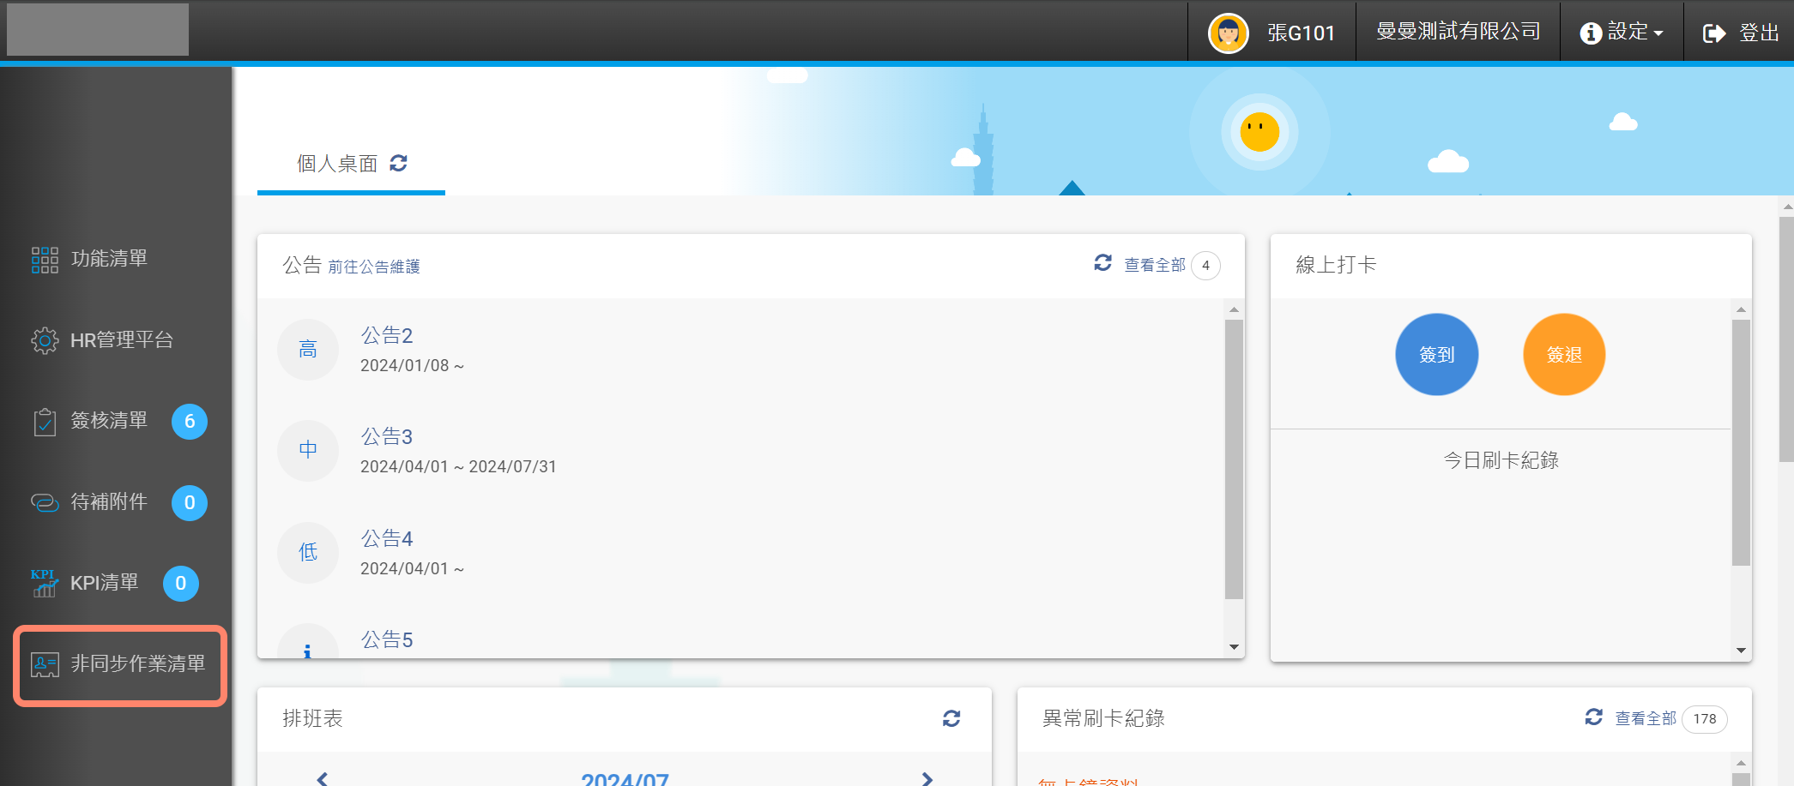1794x786 pixels.
Task: Click the 簽核清單 clipboard icon
Action: click(x=45, y=422)
